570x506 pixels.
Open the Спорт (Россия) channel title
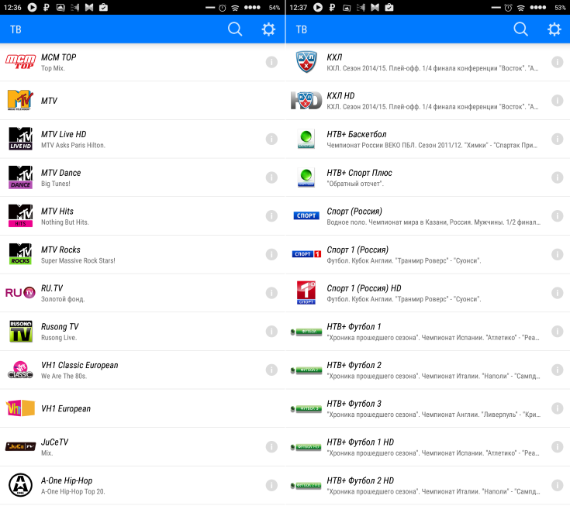354,212
